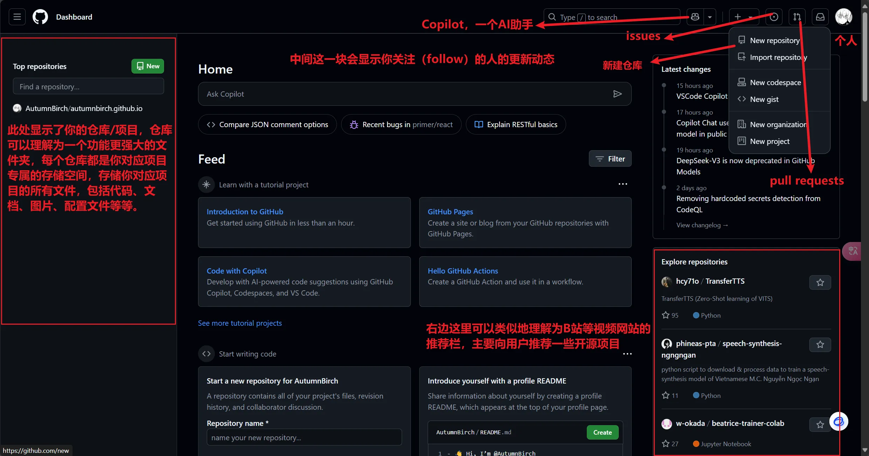The height and width of the screenshot is (456, 869).
Task: Click See more tutorial projects link
Action: coord(240,323)
